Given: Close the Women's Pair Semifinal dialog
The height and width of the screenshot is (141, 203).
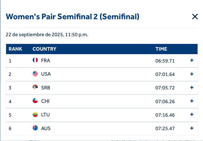Looking at the screenshot, I should [x=195, y=17].
